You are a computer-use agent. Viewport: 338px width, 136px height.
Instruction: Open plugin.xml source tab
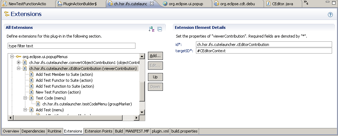[x=160, y=131]
